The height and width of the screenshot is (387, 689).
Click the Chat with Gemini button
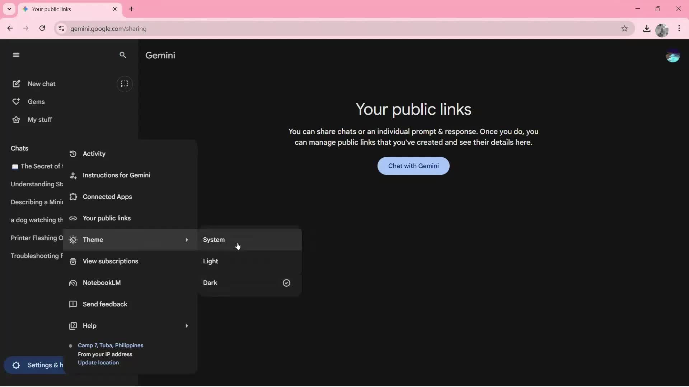413,166
